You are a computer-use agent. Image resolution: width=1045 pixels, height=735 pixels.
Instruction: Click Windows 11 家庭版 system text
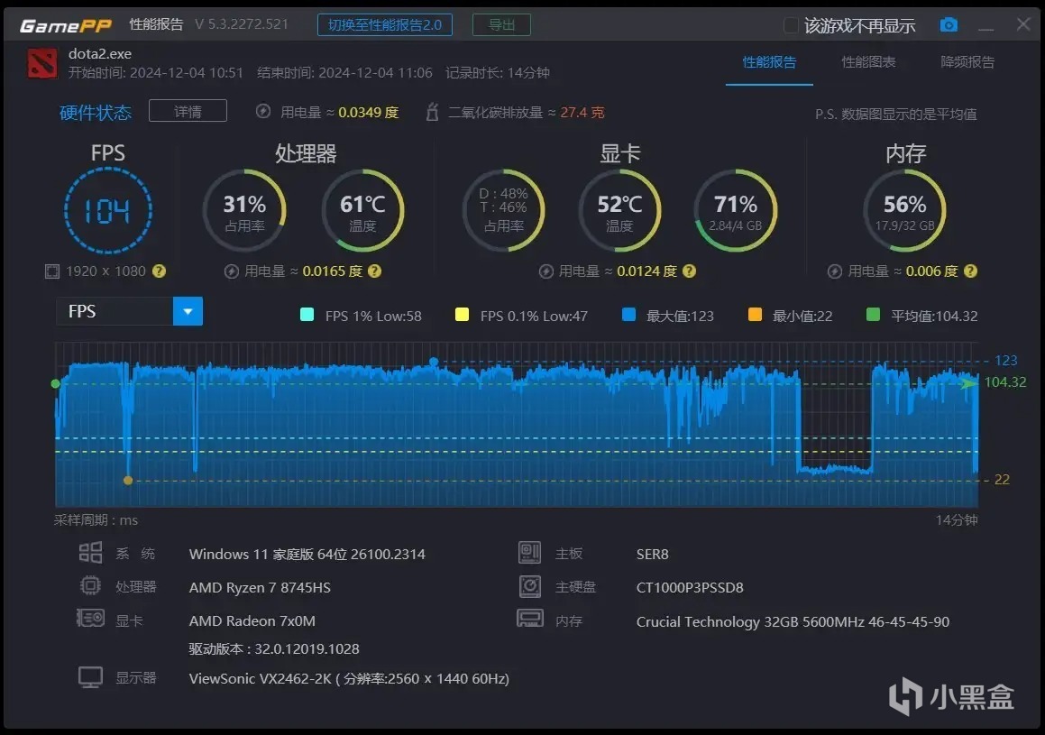point(307,554)
